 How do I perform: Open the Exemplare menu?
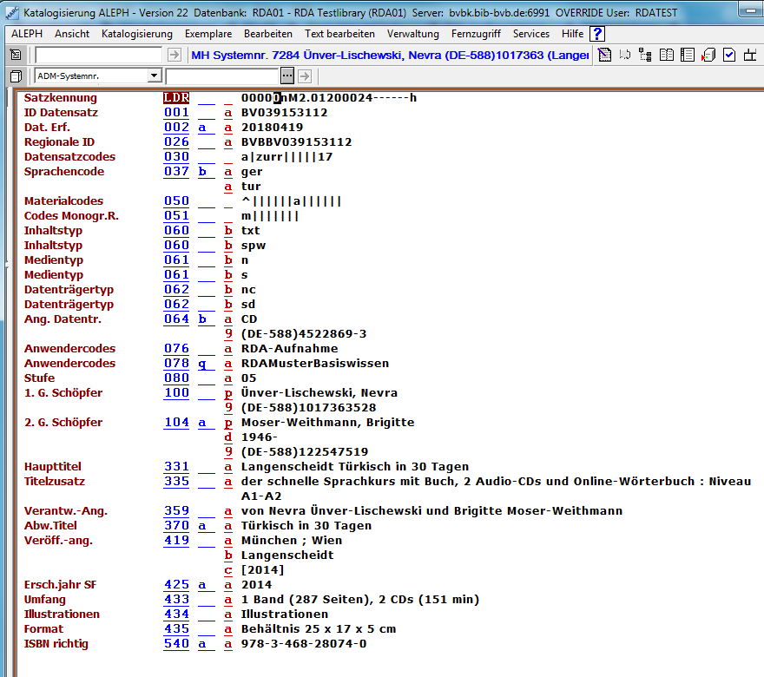click(x=208, y=34)
